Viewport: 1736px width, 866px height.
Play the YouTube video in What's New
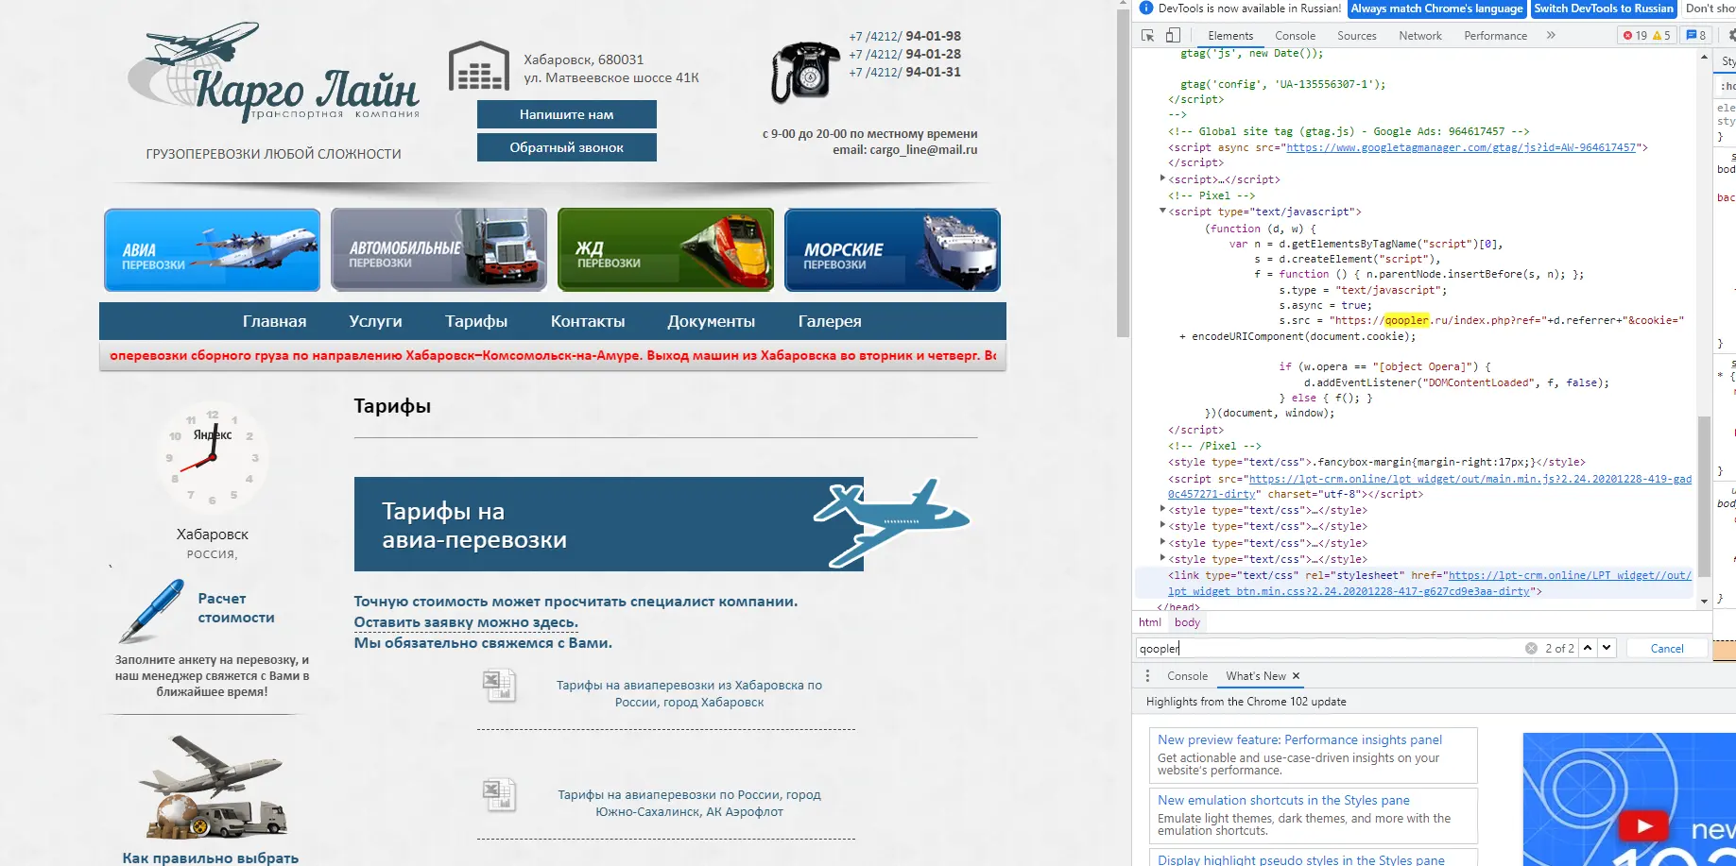click(x=1643, y=826)
